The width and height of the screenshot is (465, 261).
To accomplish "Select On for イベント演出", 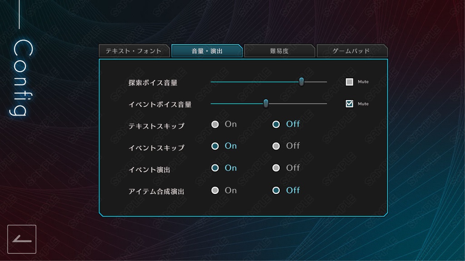I will tap(215, 168).
